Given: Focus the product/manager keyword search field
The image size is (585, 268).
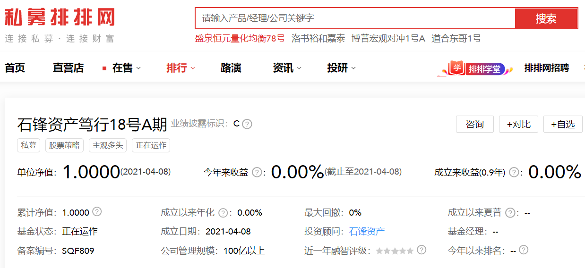Looking at the screenshot, I should [x=355, y=18].
